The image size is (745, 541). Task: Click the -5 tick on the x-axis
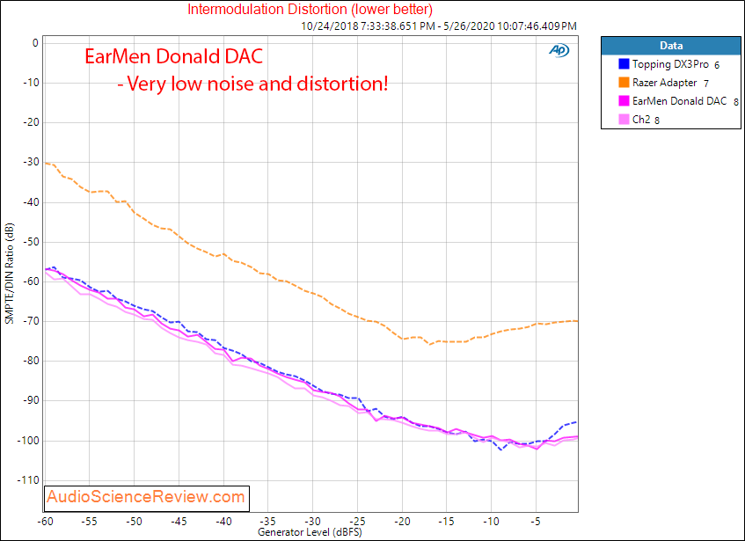click(x=536, y=522)
